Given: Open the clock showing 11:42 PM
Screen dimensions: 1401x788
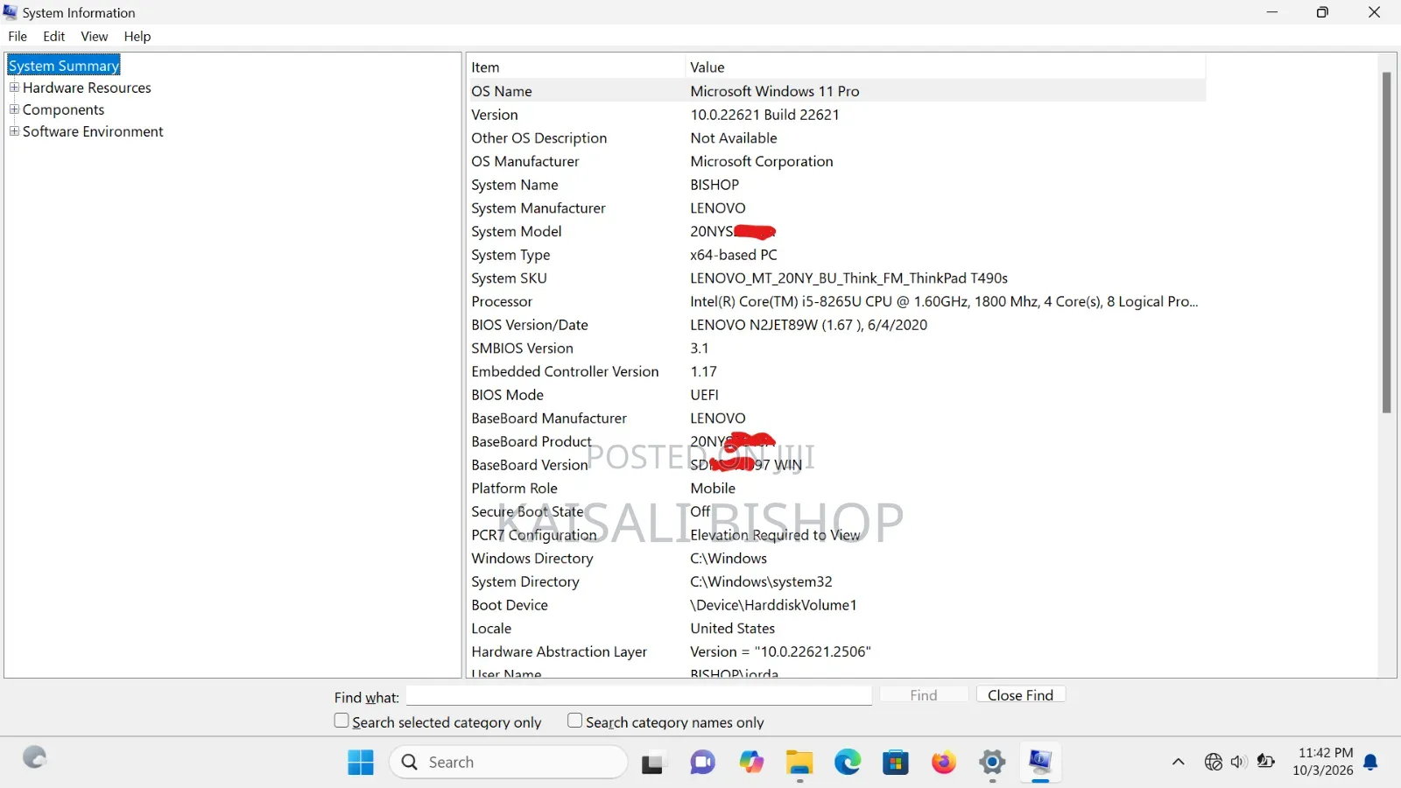Looking at the screenshot, I should point(1323,762).
